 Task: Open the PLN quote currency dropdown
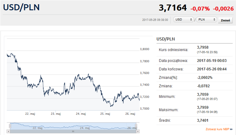click(206, 20)
